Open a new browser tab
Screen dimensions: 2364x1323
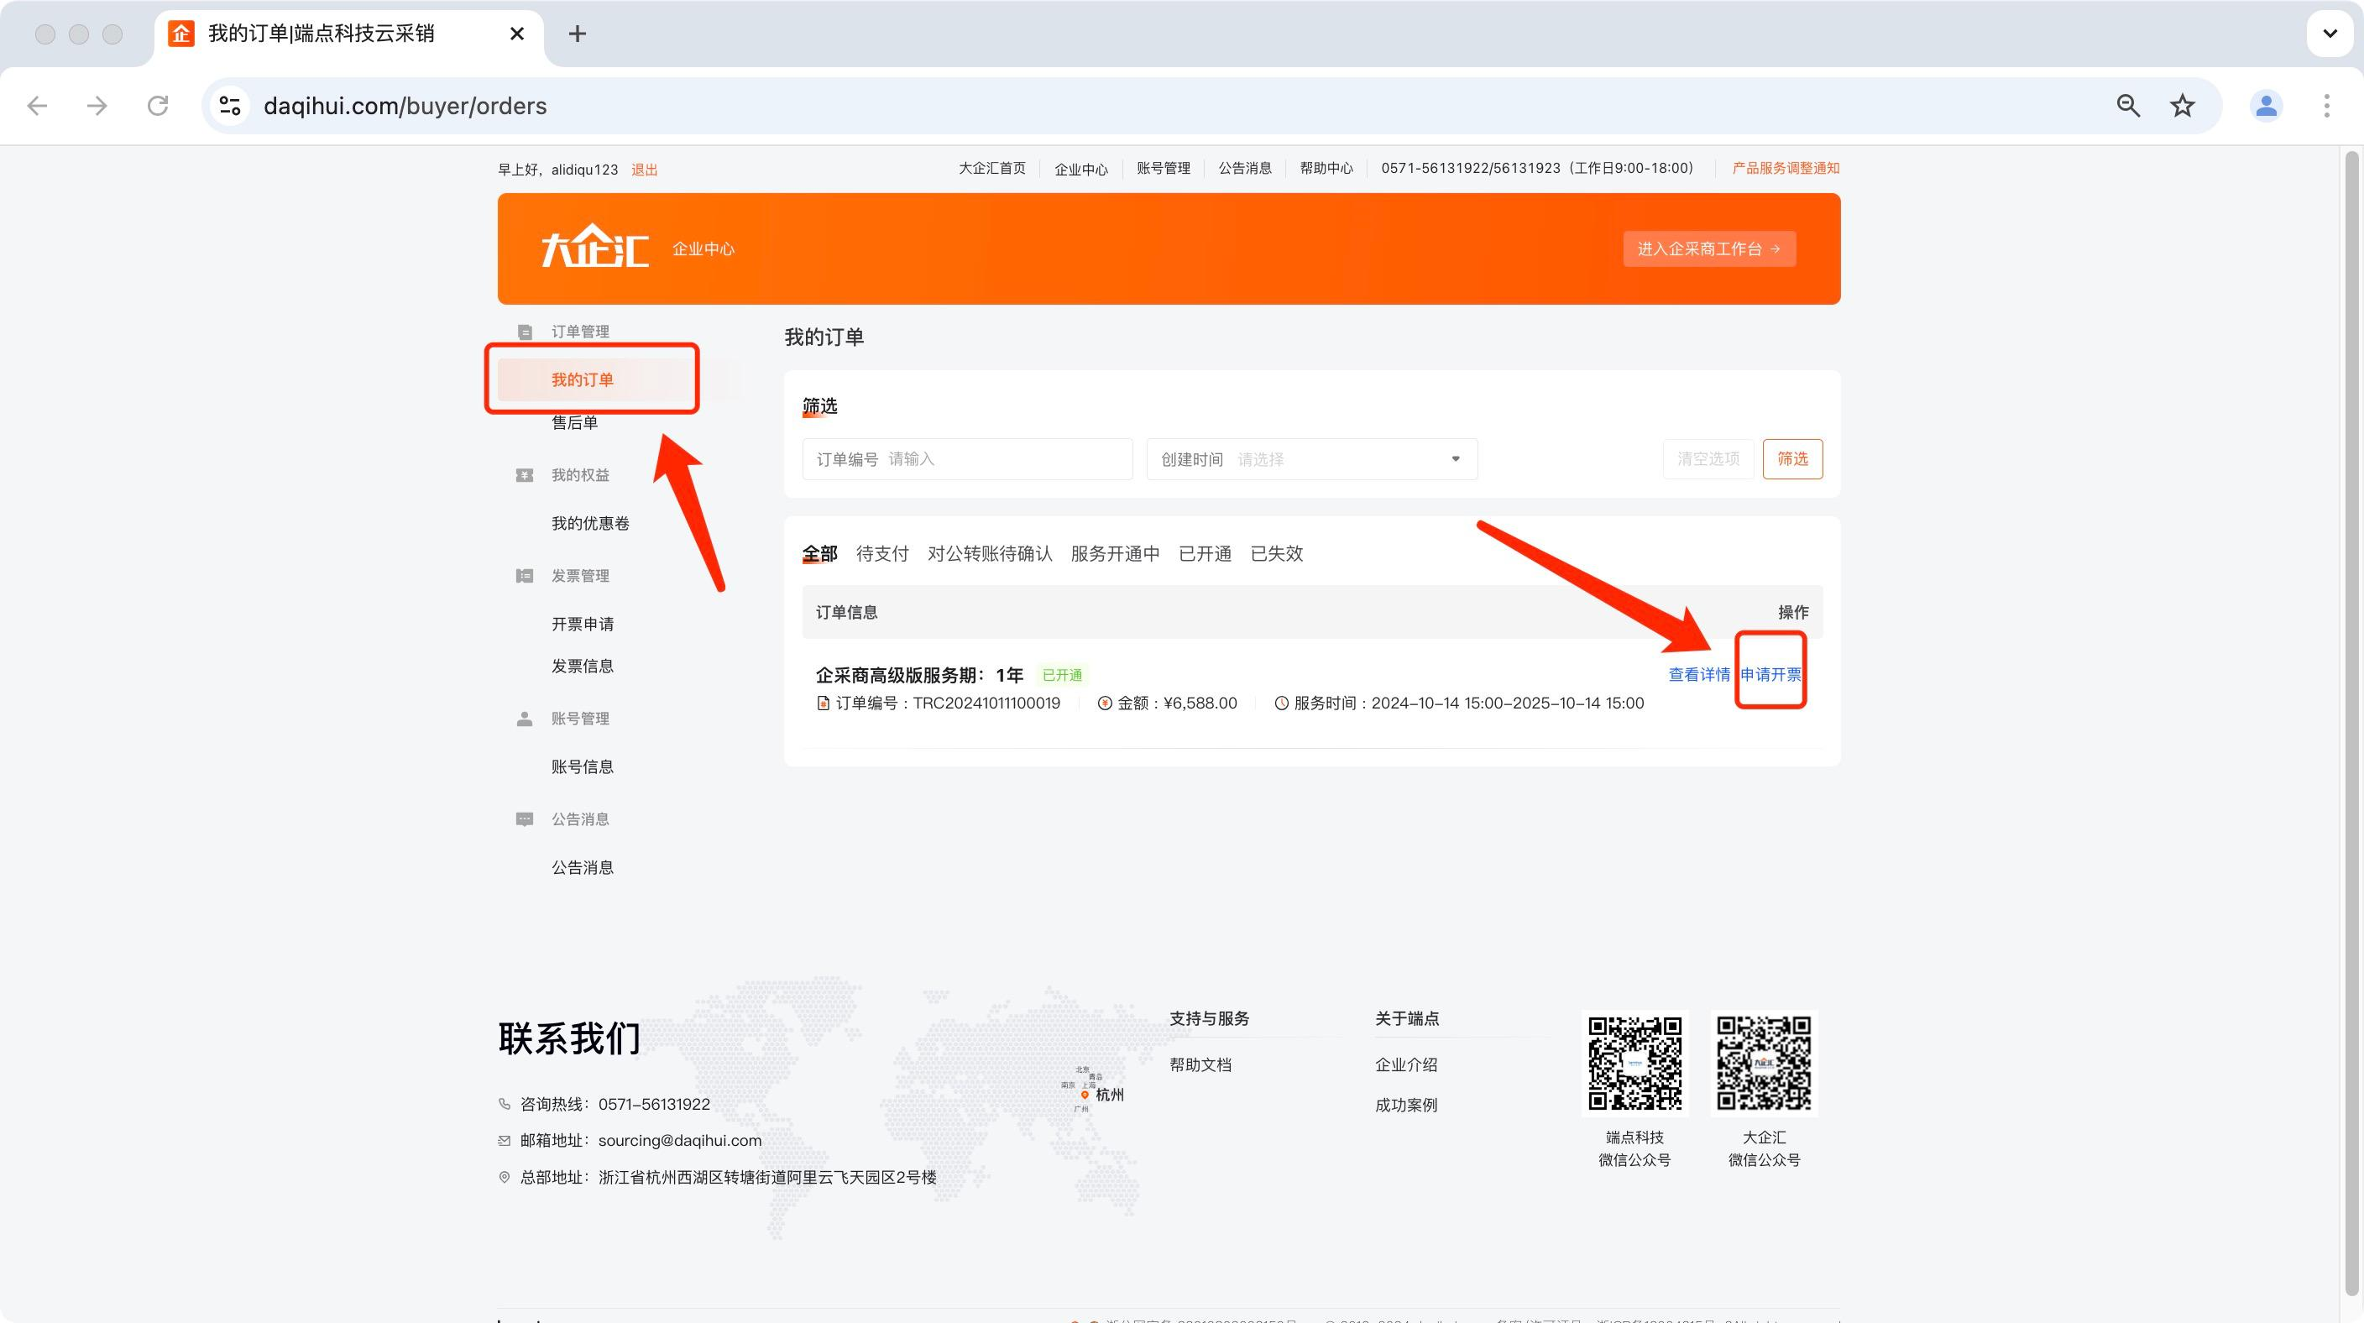pyautogui.click(x=578, y=34)
